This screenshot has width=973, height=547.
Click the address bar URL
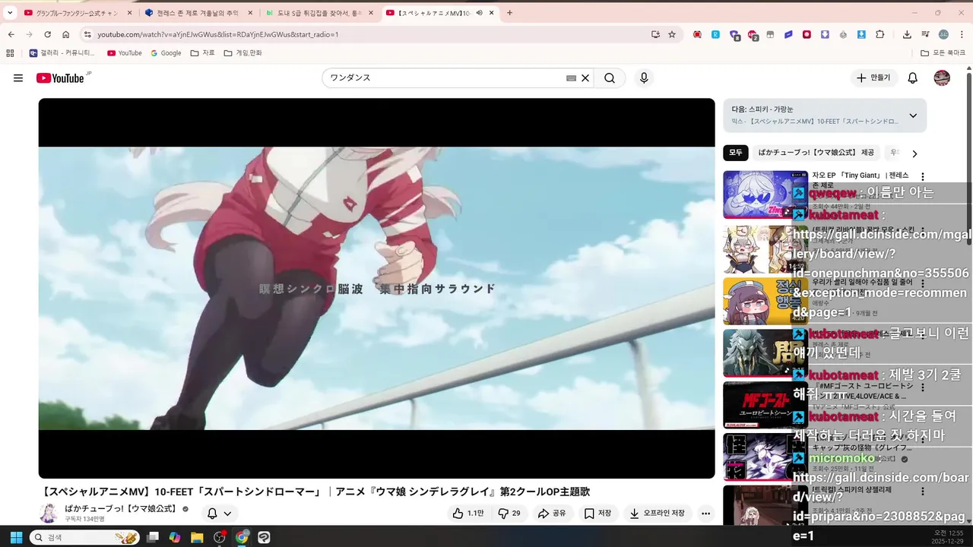(217, 34)
